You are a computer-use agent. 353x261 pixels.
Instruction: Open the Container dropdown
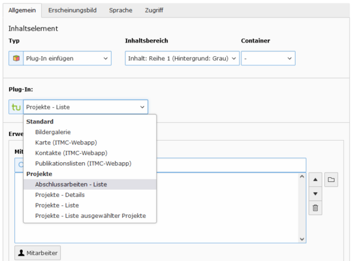point(268,58)
